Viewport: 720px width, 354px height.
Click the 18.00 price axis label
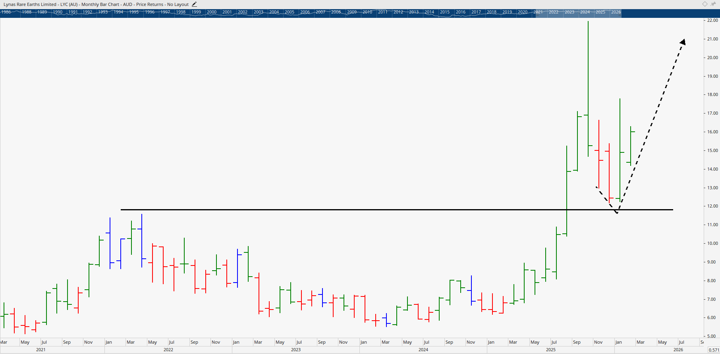click(712, 94)
